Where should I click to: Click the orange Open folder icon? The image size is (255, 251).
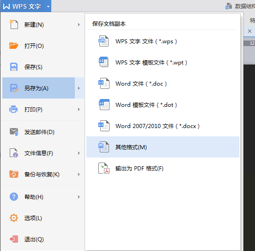point(14,46)
